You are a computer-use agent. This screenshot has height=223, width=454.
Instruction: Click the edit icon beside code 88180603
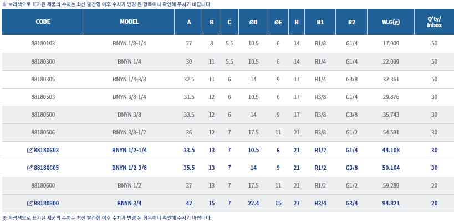[29, 150]
